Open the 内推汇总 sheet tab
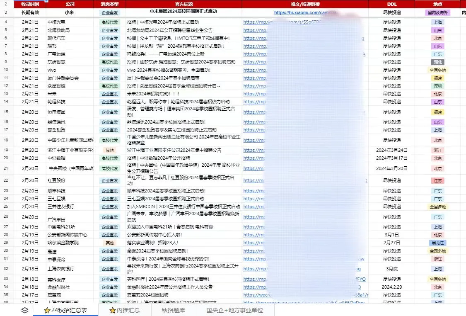466x316 pixels. click(x=125, y=310)
